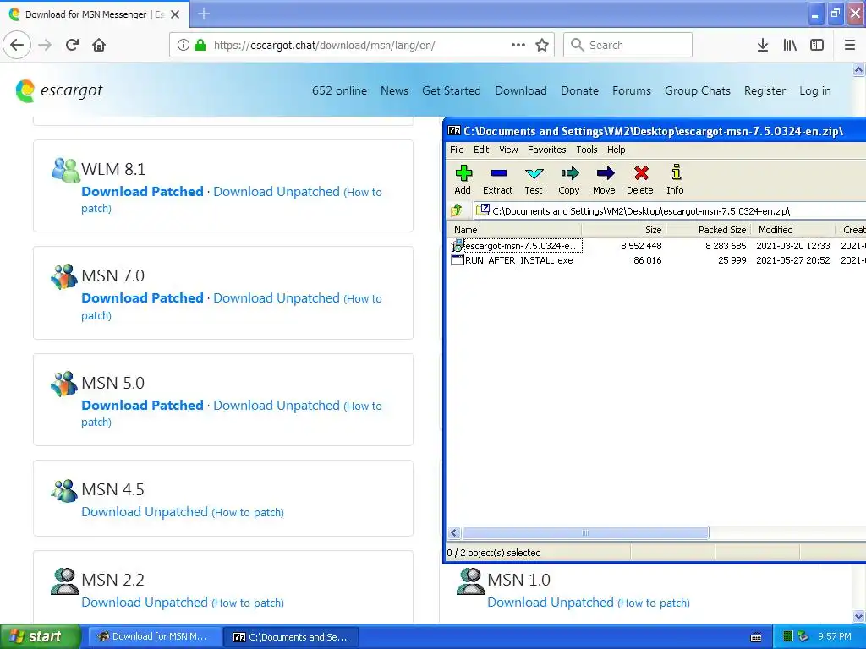Screen dimensions: 866x649
Task: Sort files by Packed Size column
Action: click(709, 230)
